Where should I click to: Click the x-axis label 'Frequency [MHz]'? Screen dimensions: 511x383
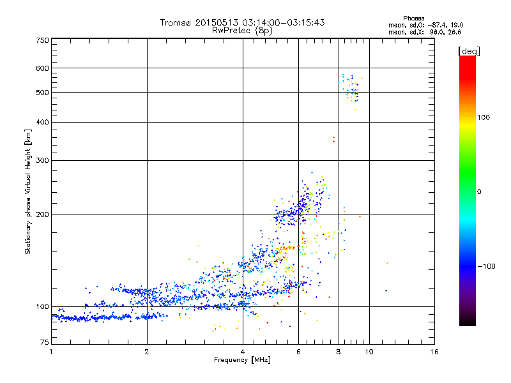click(x=242, y=360)
